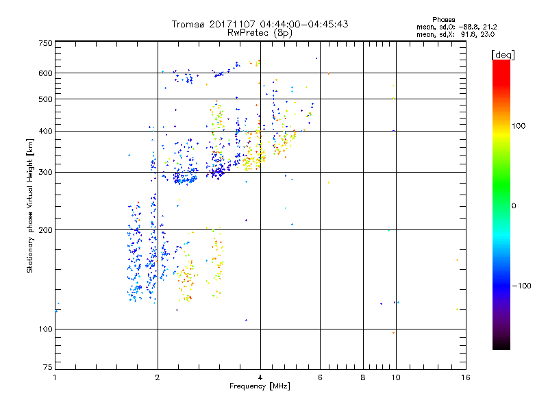Click the y-axis tick '500'

(x=45, y=99)
